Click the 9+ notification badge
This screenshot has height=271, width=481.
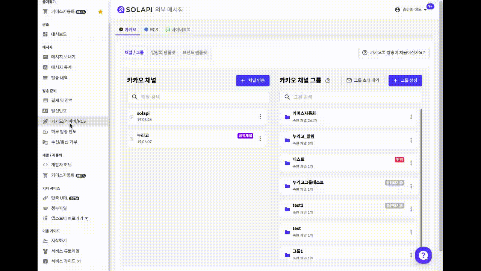coord(430,6)
